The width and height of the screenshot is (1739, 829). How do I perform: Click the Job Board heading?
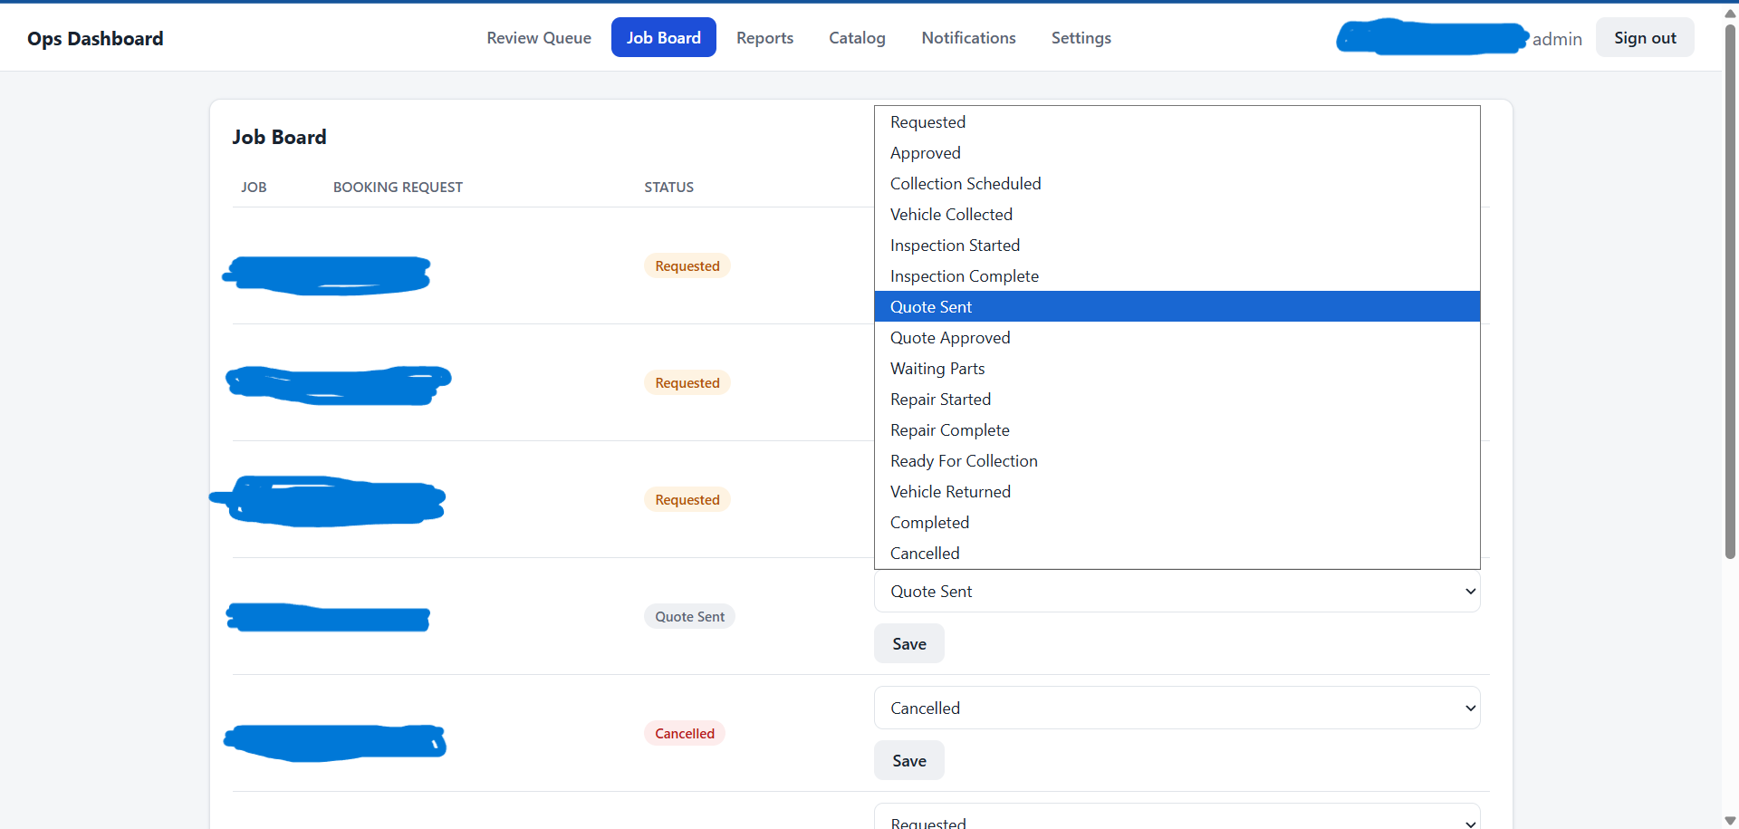[279, 138]
